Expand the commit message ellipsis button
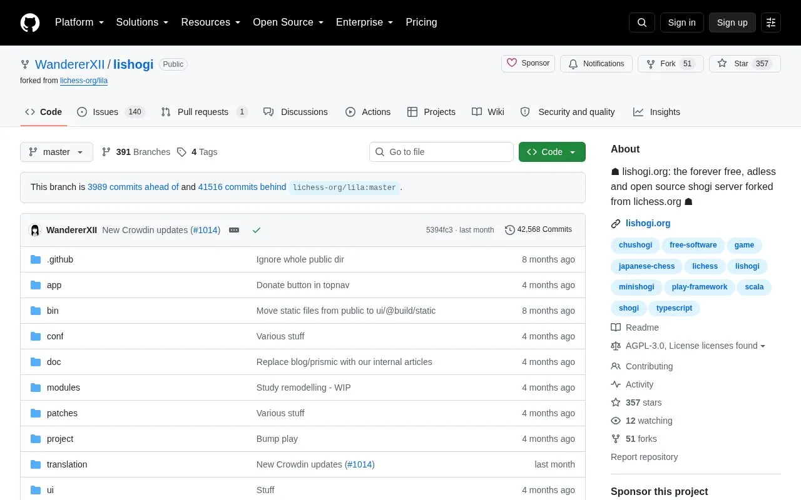Viewport: 801px width, 500px height. click(x=234, y=230)
